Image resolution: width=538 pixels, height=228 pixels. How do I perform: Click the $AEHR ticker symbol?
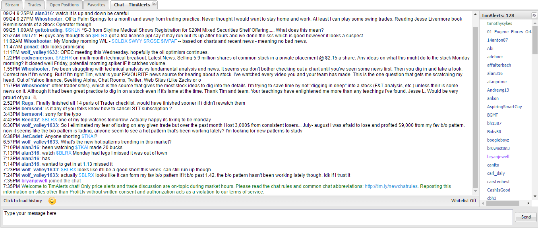[x=64, y=58]
